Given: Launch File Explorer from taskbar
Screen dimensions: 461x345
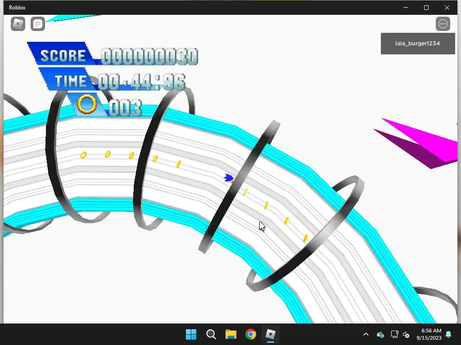Looking at the screenshot, I should (x=231, y=334).
